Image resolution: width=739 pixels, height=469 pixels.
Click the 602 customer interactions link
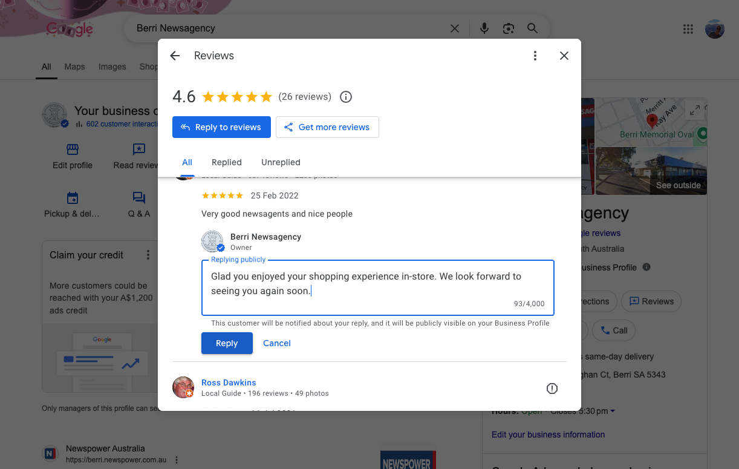tap(122, 124)
